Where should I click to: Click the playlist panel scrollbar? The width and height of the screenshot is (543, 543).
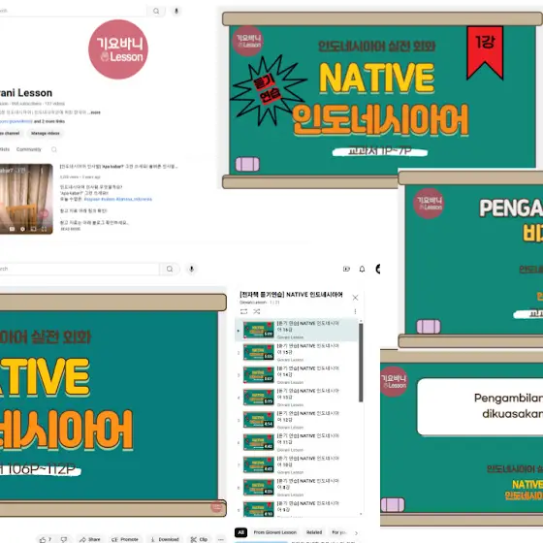(x=361, y=363)
